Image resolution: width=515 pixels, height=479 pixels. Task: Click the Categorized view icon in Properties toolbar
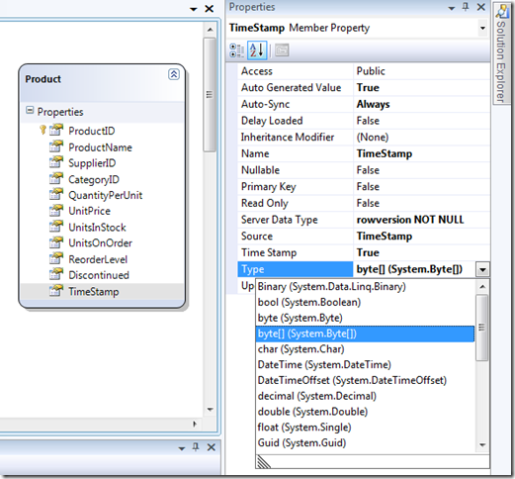pos(236,50)
